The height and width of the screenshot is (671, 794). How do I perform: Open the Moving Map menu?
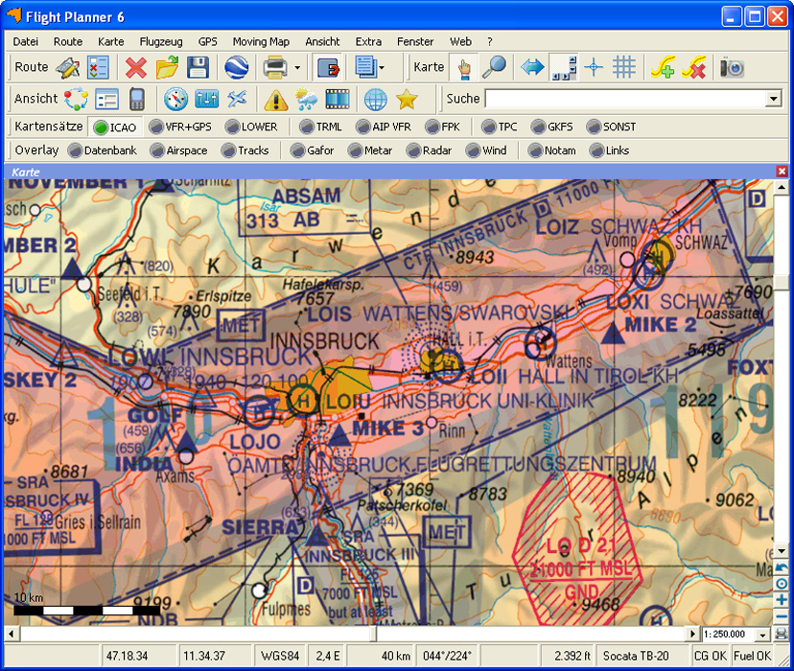click(261, 41)
